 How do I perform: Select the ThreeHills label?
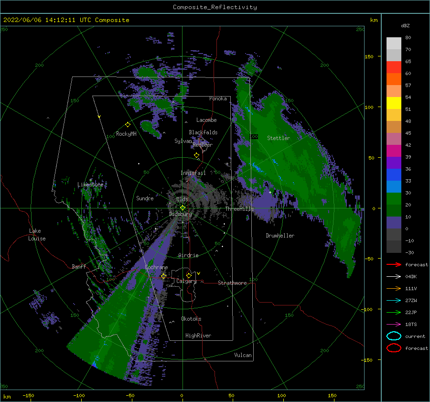click(x=239, y=209)
